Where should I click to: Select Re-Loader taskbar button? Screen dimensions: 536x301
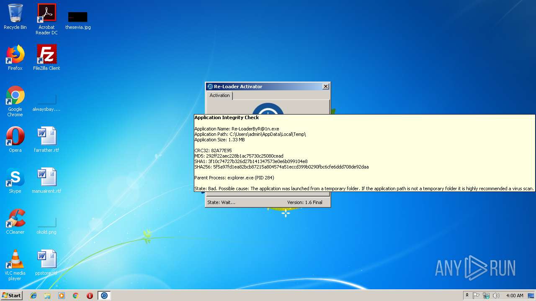[104, 296]
